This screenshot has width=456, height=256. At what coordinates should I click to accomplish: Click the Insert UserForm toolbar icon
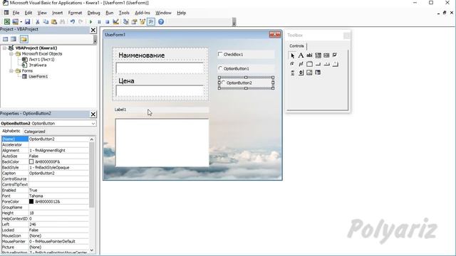point(15,22)
